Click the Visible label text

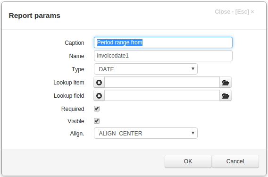[76, 121]
